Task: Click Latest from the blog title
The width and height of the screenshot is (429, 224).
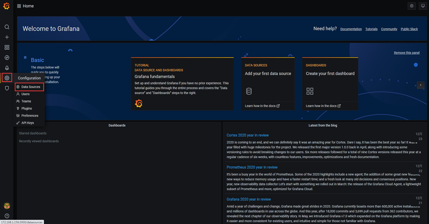Action: pyautogui.click(x=323, y=125)
